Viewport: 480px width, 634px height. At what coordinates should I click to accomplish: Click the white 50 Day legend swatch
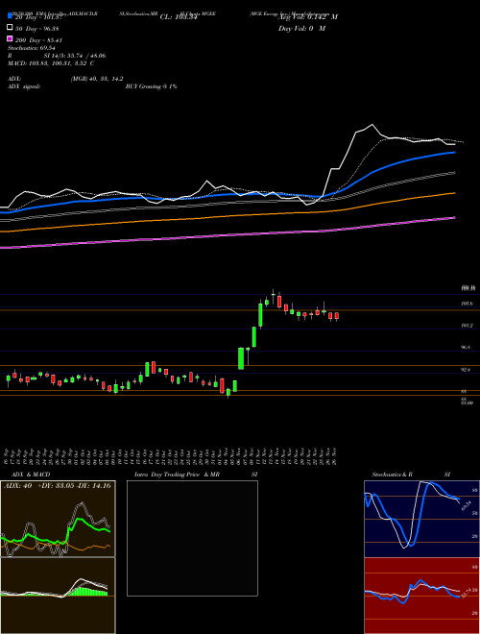[x=10, y=28]
